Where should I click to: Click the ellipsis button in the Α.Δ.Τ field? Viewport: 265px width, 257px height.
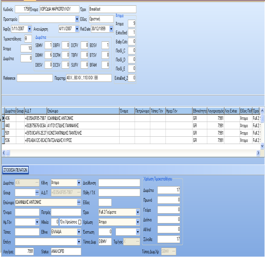click(x=79, y=192)
